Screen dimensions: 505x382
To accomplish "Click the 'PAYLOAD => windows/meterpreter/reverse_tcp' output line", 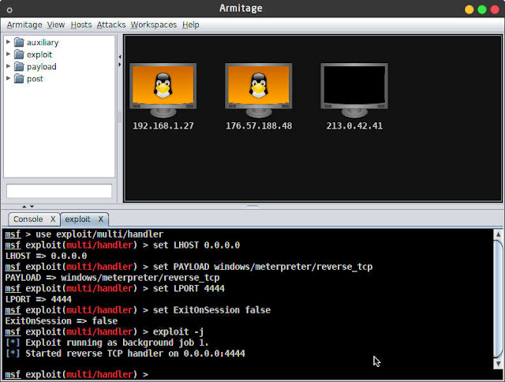I will click(x=112, y=278).
